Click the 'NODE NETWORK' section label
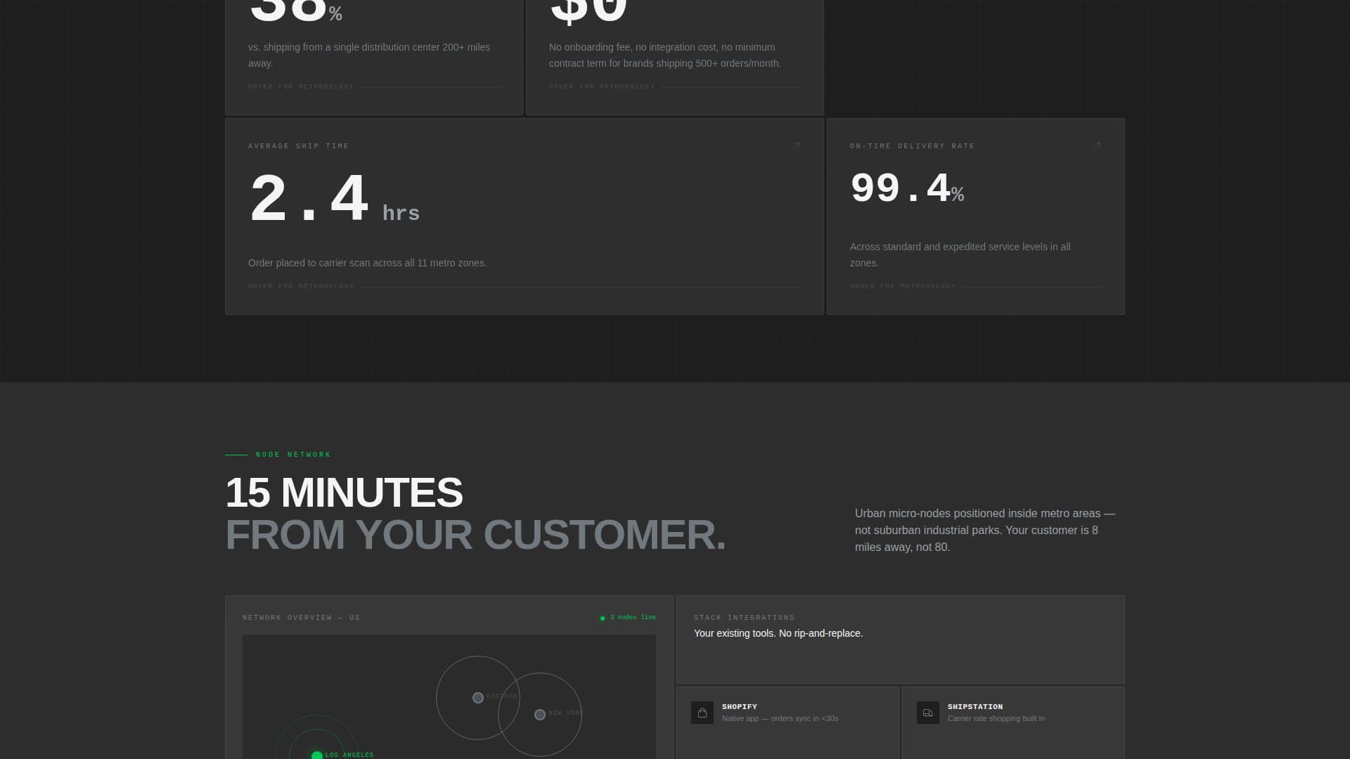 tap(293, 455)
